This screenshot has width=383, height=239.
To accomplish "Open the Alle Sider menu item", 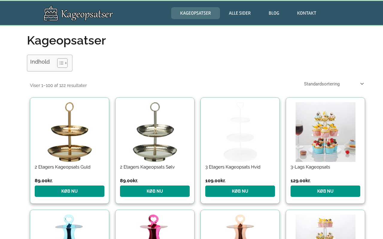I will pos(240,13).
